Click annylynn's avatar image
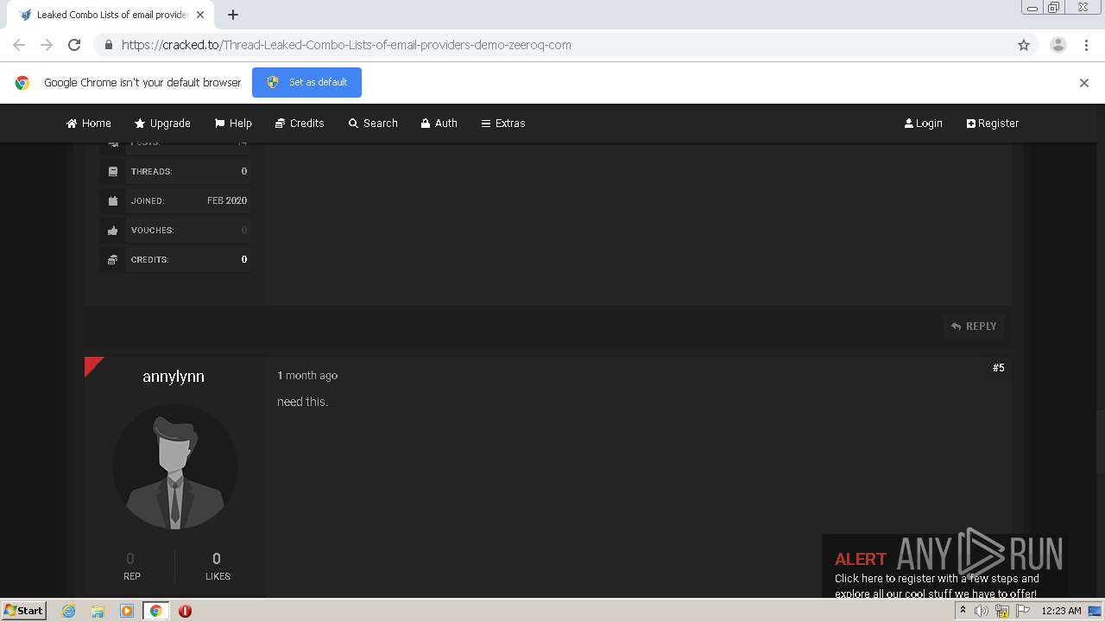Screen dimensions: 1105x622 175,467
